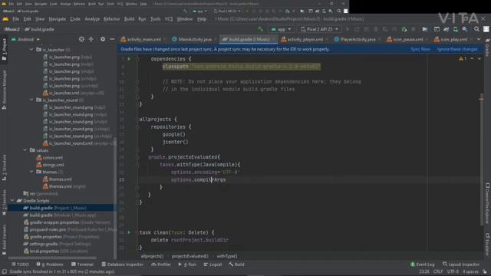Viewport: 491px width, 276px height.
Task: Open the Build tool window
Action: click(x=236, y=264)
